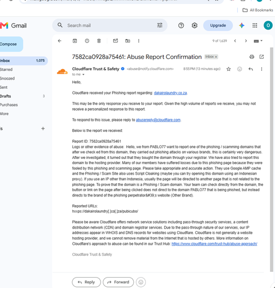The image size is (275, 288).
Task: Report spam icon in toolbar
Action: click(x=87, y=41)
